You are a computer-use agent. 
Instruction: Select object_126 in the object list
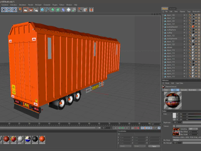[170, 15]
